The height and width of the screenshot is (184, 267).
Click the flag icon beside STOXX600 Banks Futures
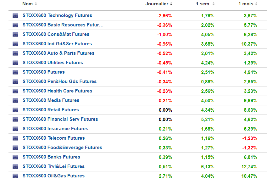coord(15,157)
